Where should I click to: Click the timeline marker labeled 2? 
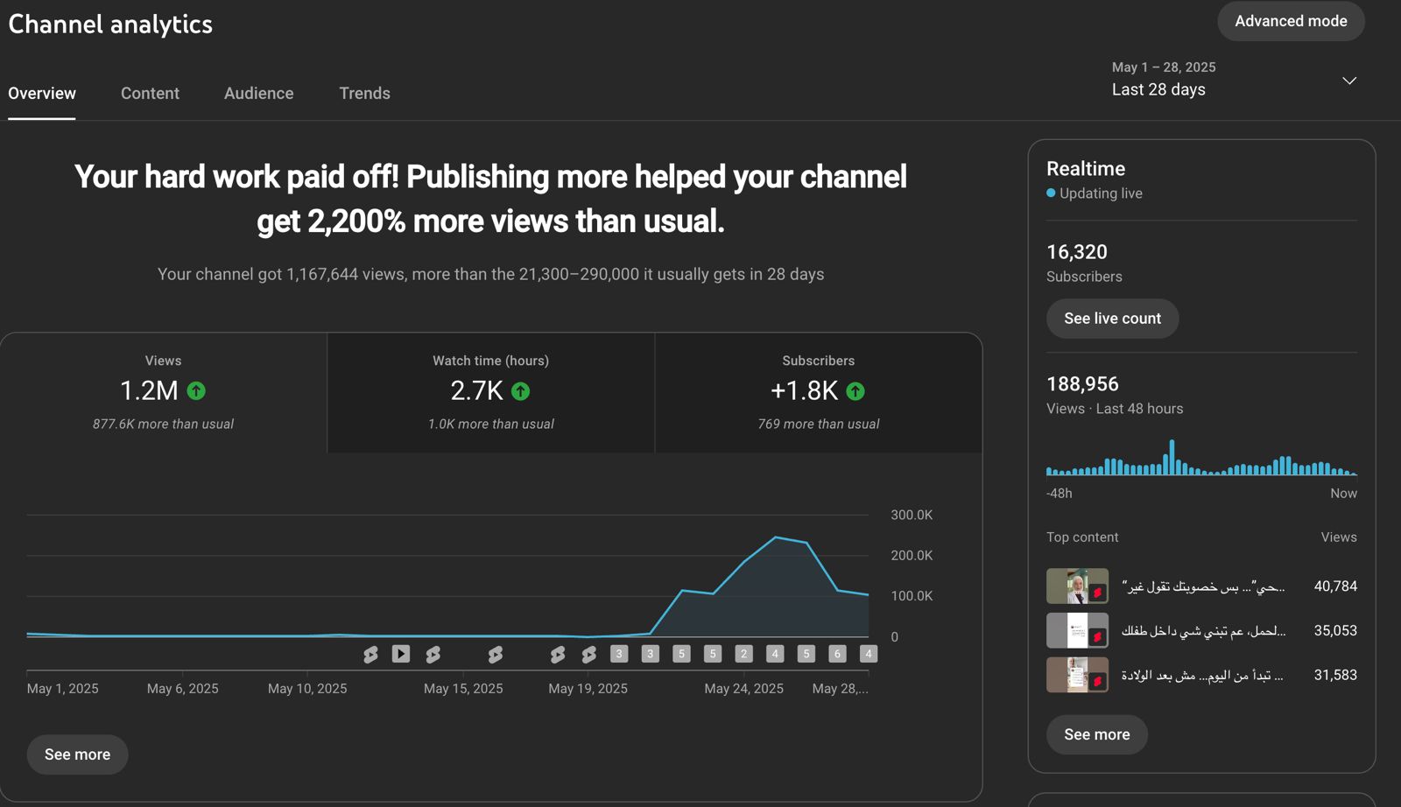(x=743, y=654)
